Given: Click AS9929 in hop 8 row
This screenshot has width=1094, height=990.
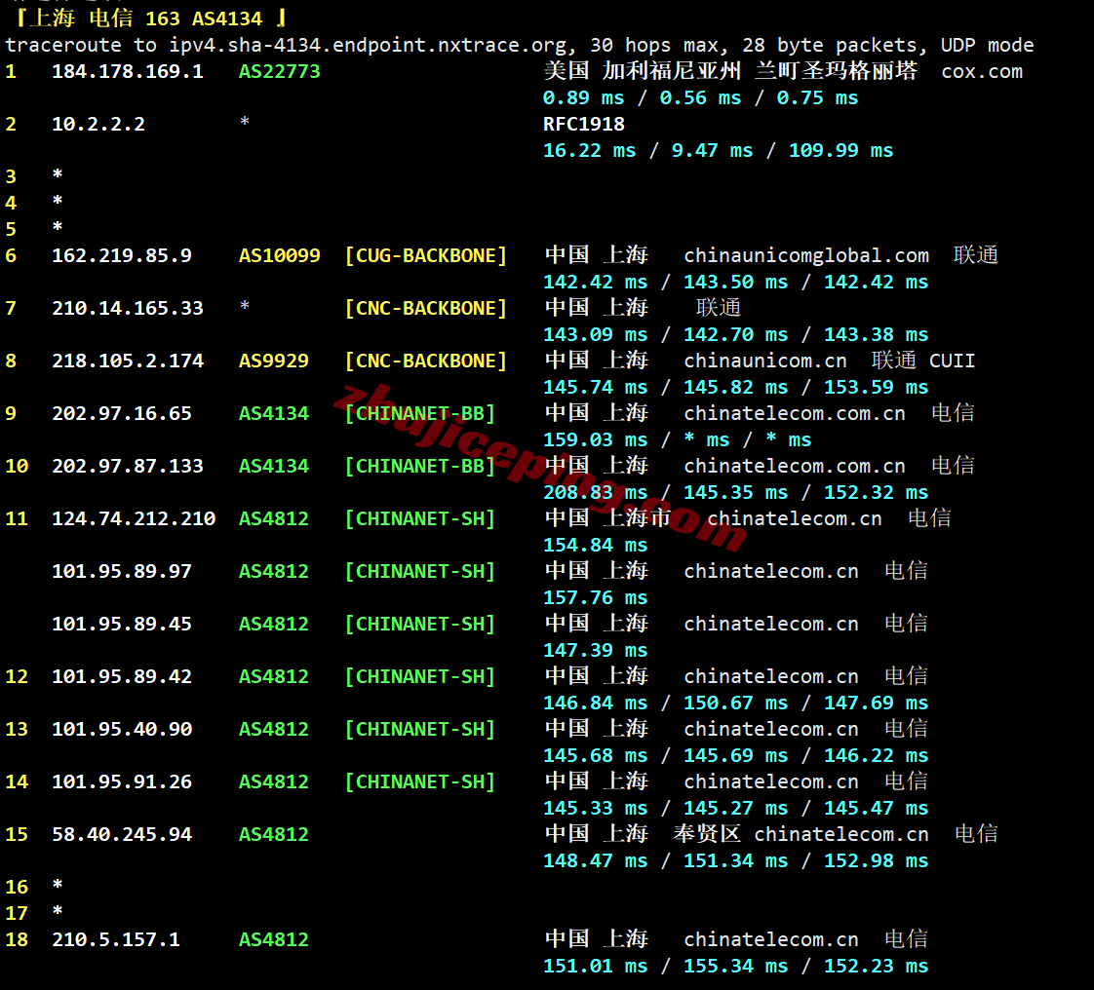Looking at the screenshot, I should pos(273,362).
